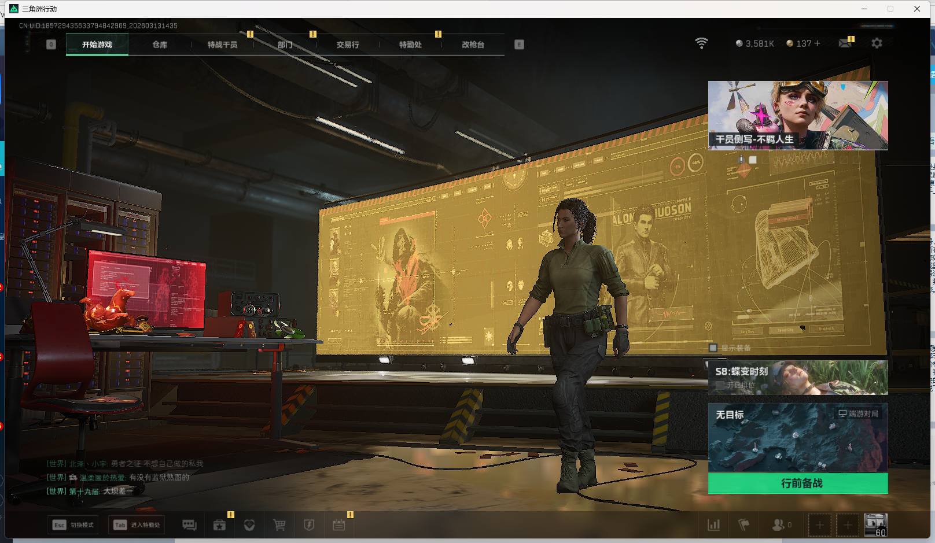Viewport: 935px width, 543px height.
Task: Click the white square banner page indicator
Action: coord(753,160)
